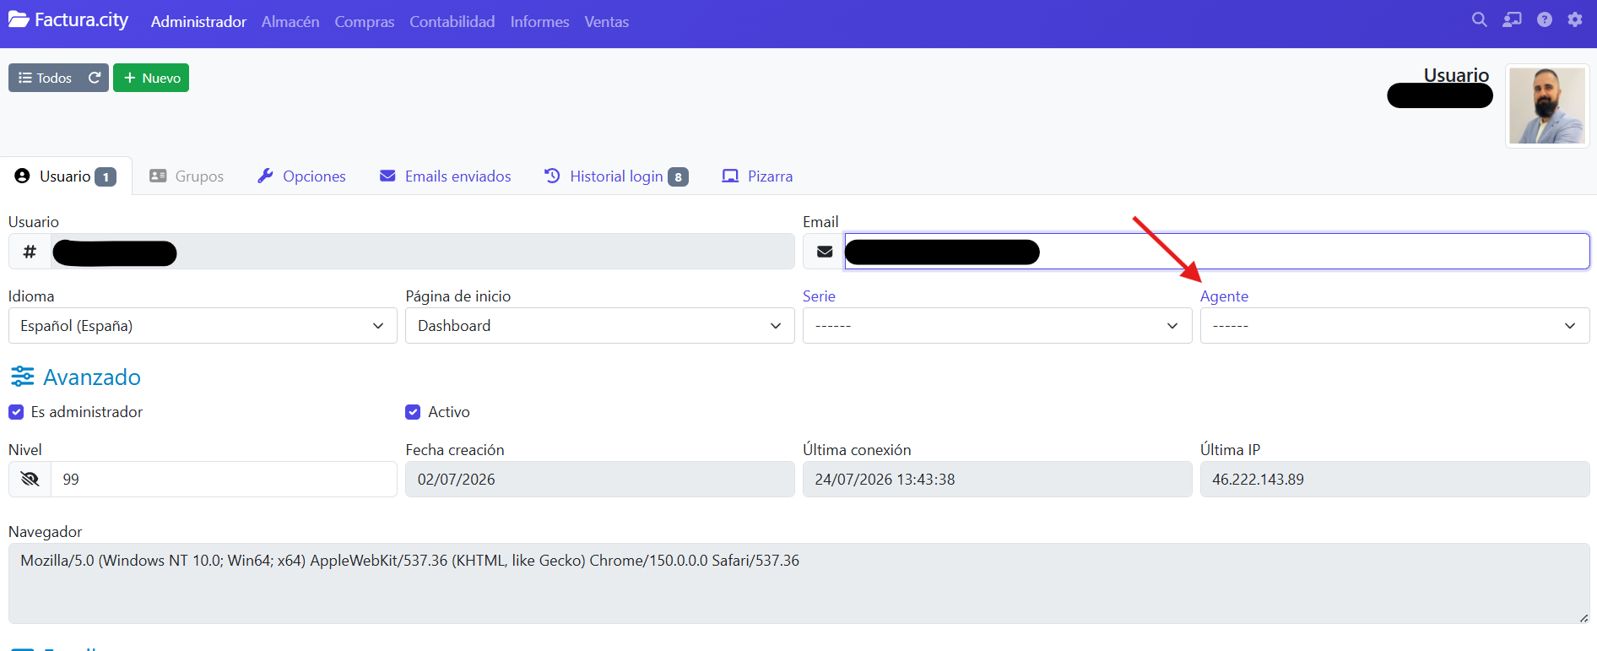This screenshot has height=651, width=1597.
Task: Click the disabled Usuario name field
Action: [422, 252]
